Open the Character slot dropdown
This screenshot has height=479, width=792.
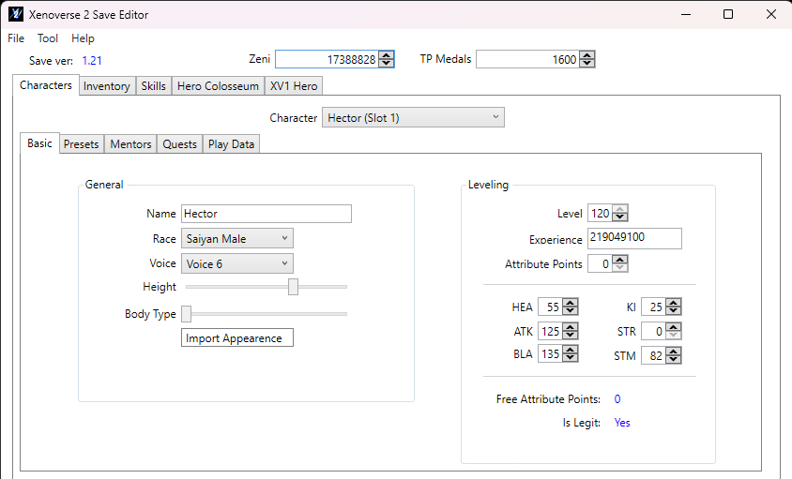pyautogui.click(x=413, y=118)
